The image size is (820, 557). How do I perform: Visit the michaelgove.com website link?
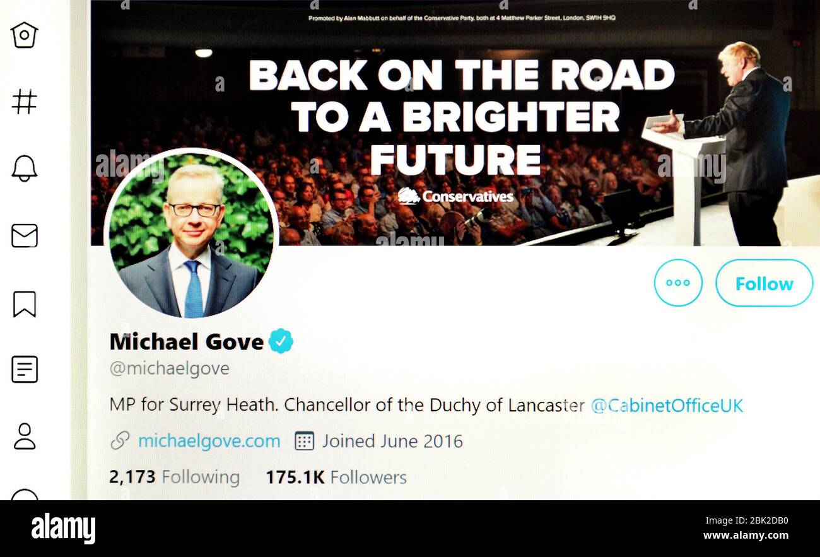[209, 441]
